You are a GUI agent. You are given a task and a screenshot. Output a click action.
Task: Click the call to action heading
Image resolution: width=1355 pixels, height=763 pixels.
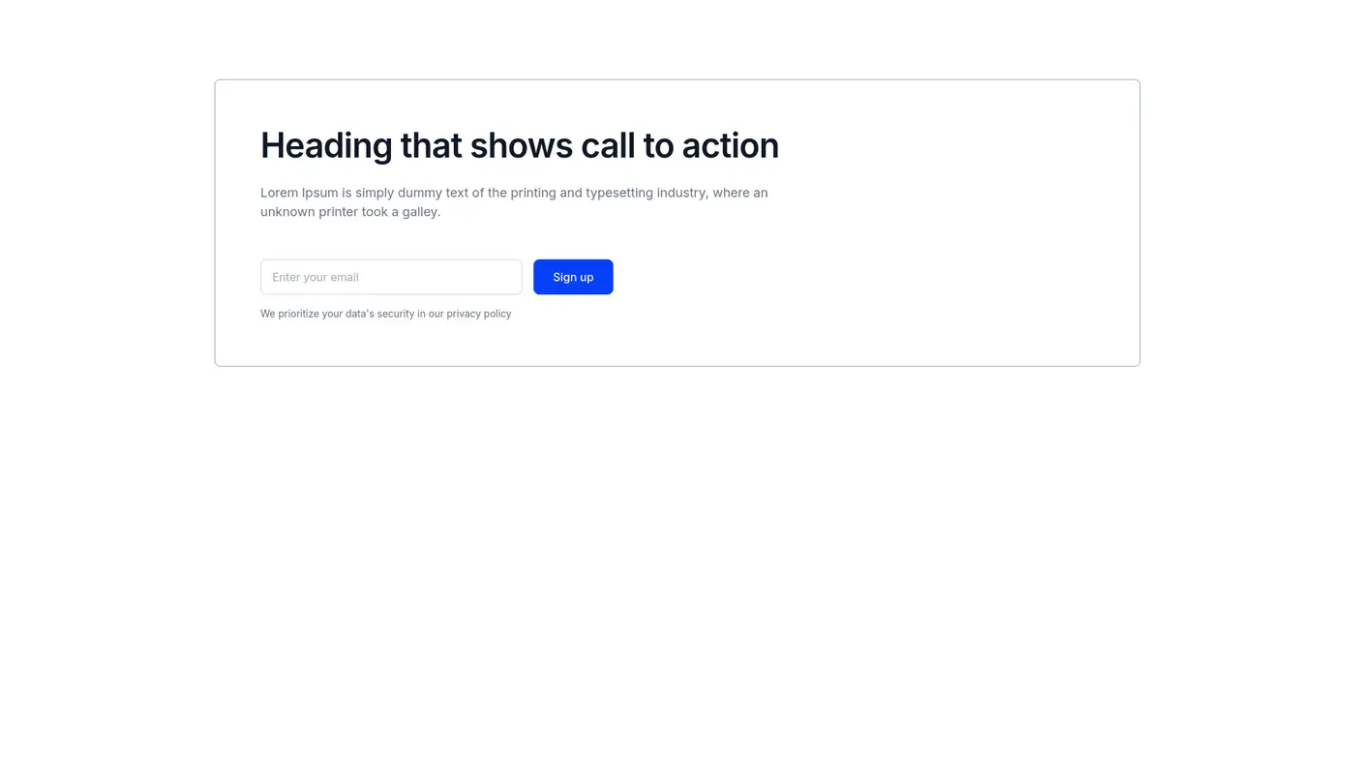click(519, 145)
